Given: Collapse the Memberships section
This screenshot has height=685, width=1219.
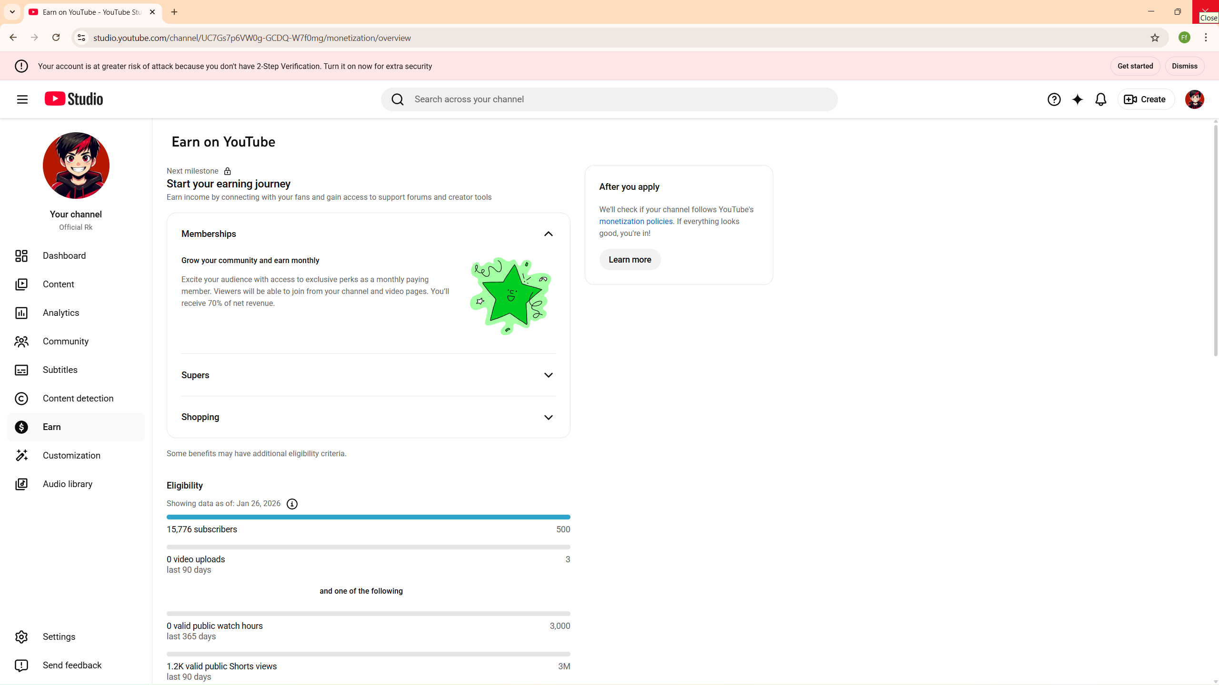Looking at the screenshot, I should (548, 234).
